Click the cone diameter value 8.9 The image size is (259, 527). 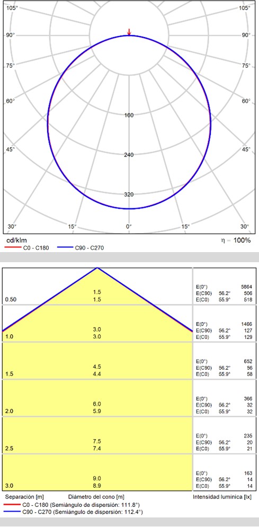(x=97, y=486)
